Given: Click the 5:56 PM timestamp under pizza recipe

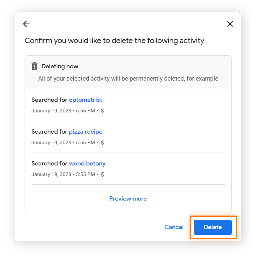Looking at the screenshot, I should [x=85, y=143].
